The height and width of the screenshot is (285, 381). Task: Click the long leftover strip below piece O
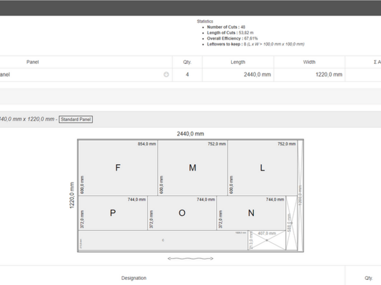point(163,241)
